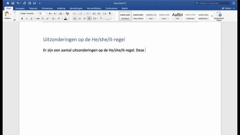This screenshot has height=135, width=240.
Task: Insert bulleted list
Action: pyautogui.click(x=74, y=13)
